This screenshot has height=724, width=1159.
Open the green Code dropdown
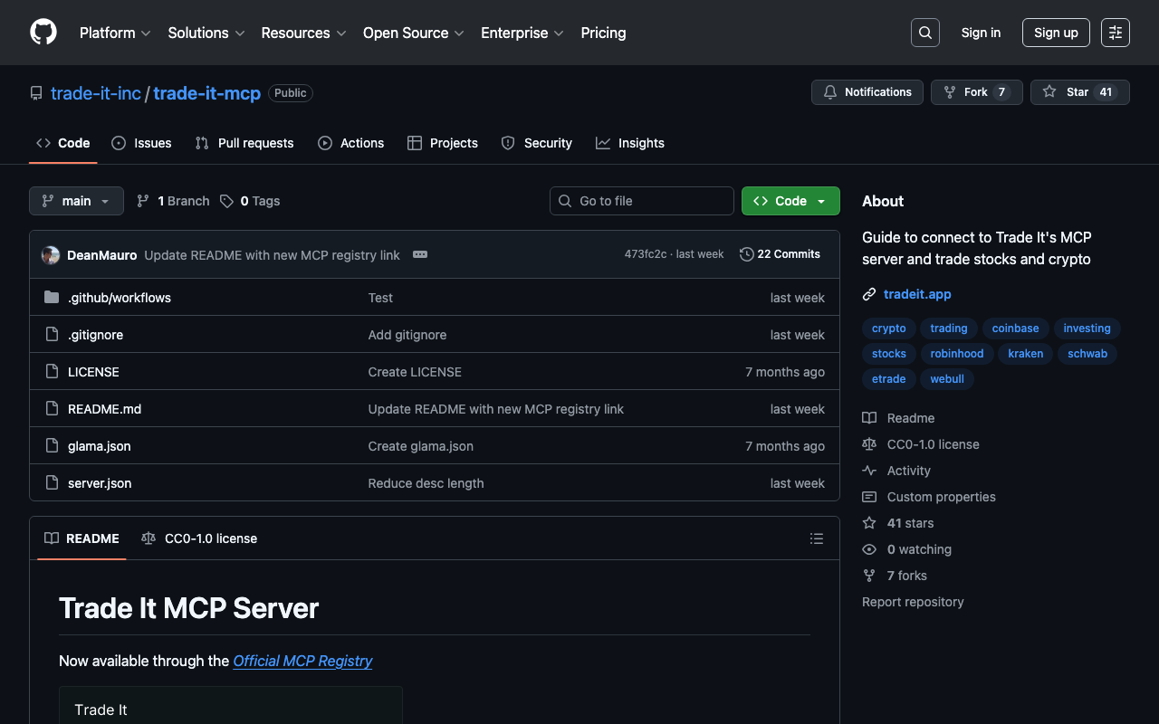pyautogui.click(x=790, y=201)
